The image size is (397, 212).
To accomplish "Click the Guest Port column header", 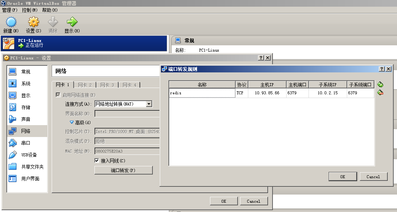I will click(360, 85).
